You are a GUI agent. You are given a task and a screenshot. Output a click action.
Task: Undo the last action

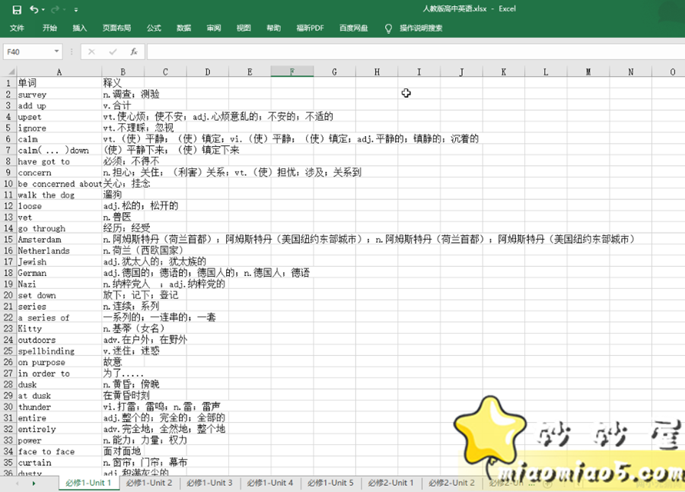coord(33,9)
